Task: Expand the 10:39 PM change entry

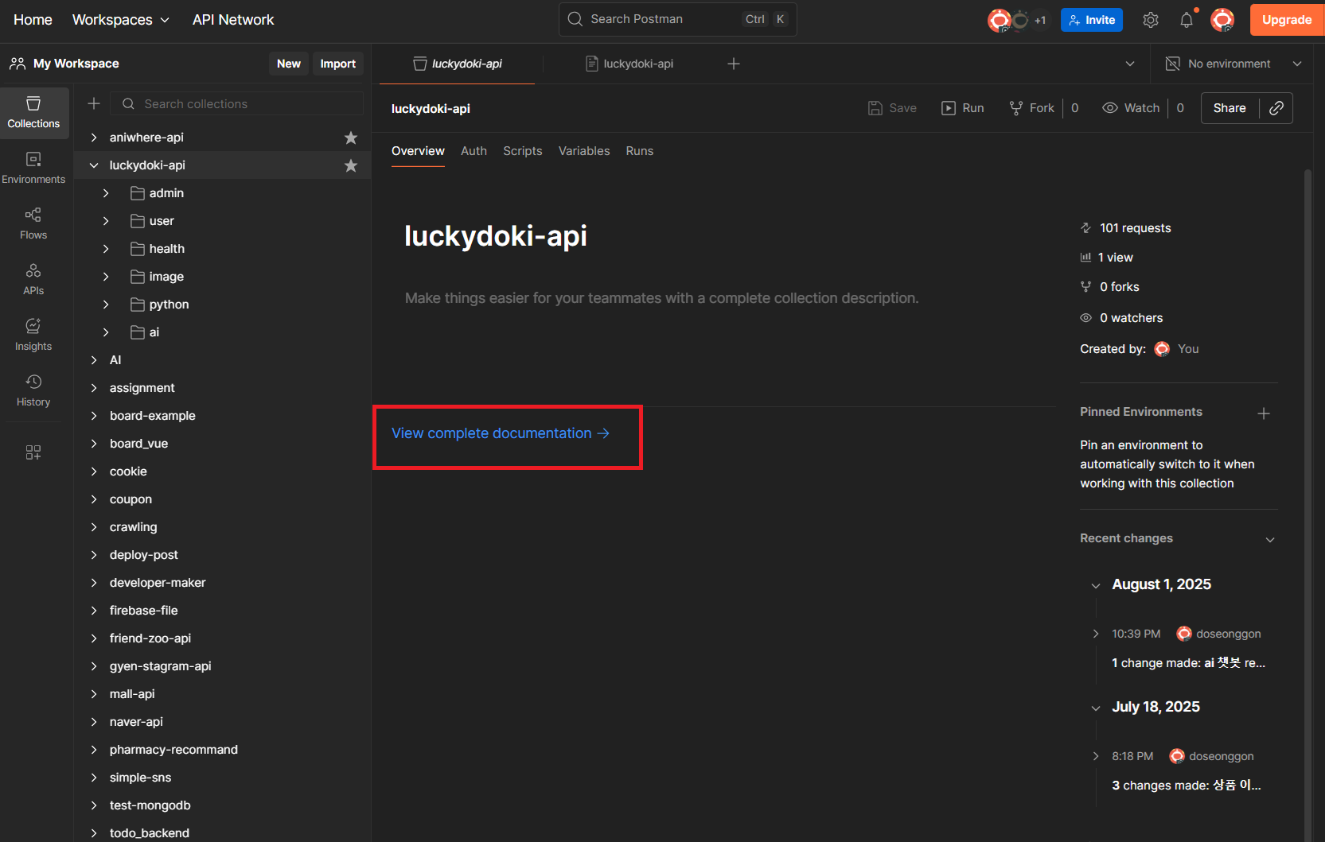Action: click(1096, 634)
